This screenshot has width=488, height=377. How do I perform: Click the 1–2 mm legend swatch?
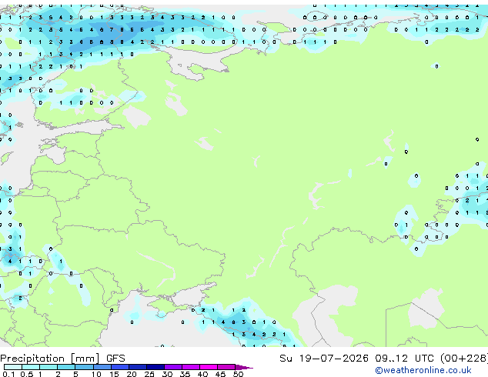point(48,367)
